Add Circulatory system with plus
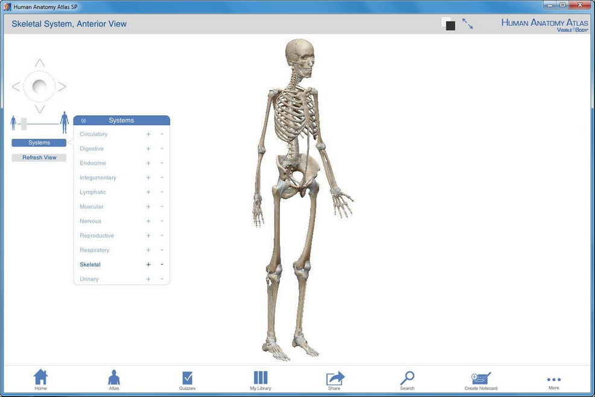595x397 pixels. pos(148,134)
